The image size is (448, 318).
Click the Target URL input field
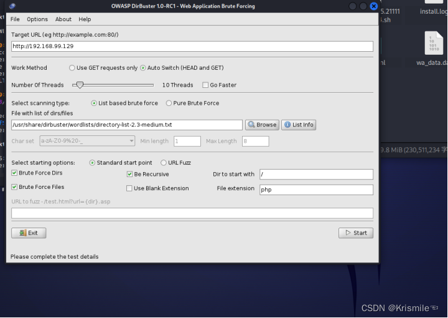click(192, 46)
